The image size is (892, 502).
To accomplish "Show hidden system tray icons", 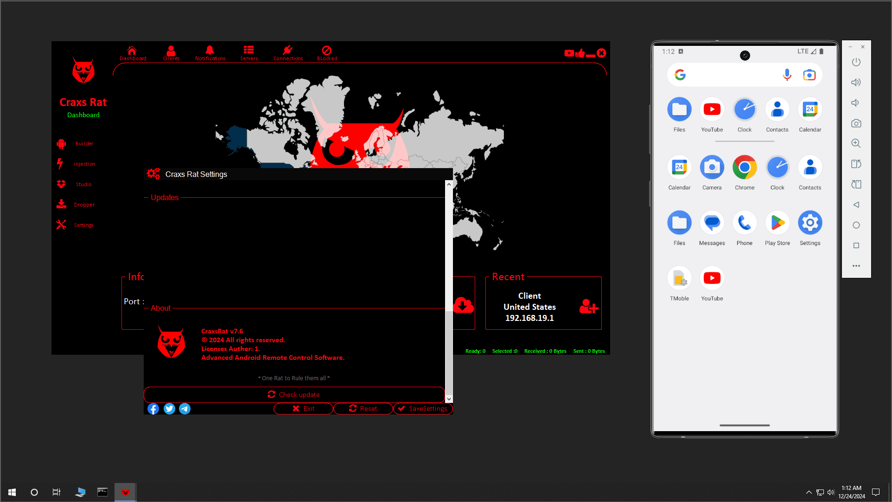I will click(x=809, y=492).
